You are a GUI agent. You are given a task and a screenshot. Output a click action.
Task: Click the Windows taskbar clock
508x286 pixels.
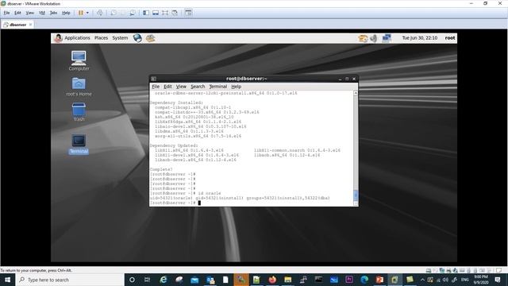[x=481, y=280]
